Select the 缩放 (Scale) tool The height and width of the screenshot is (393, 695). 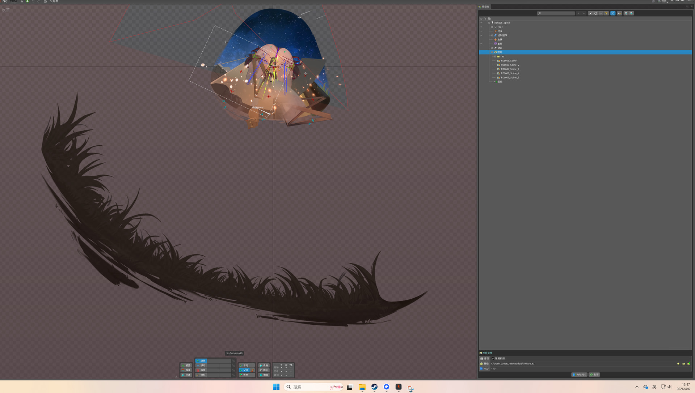202,370
